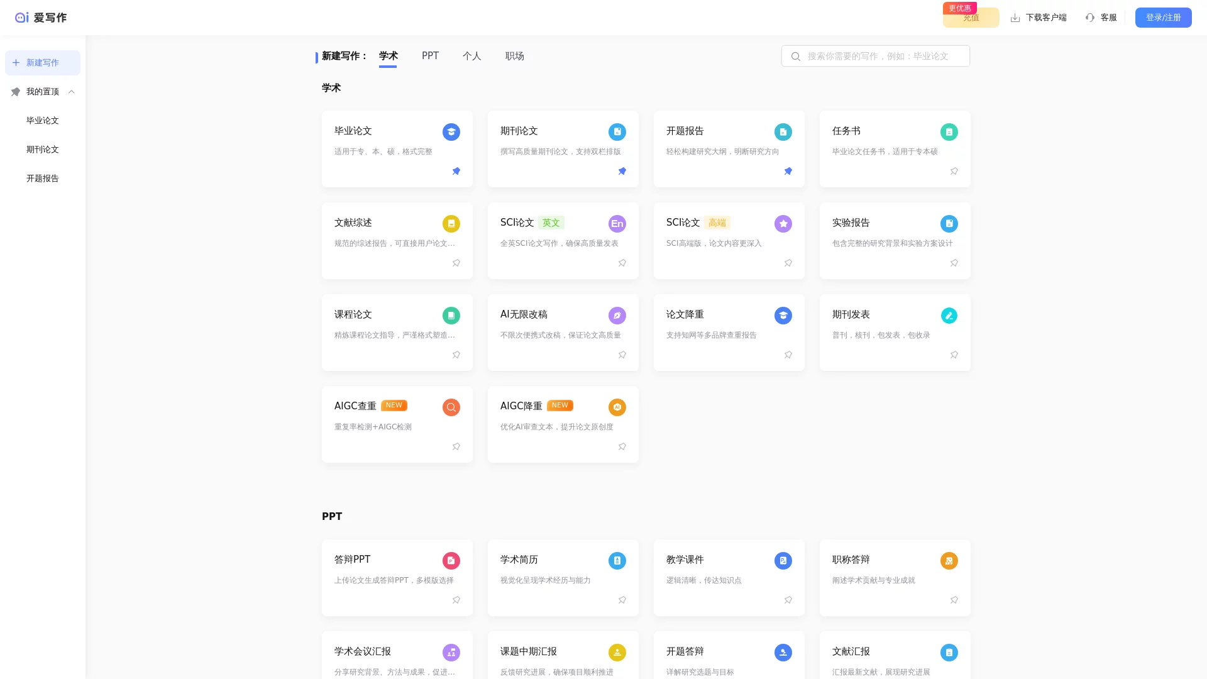Click the 答辩PPT pink document icon
Screen dimensions: 1207x679
click(x=451, y=561)
